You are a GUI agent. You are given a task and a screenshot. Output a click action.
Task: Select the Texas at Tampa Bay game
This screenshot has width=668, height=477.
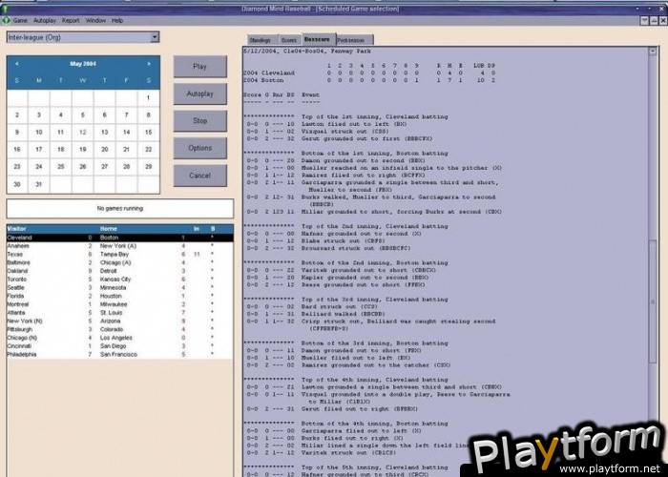(x=119, y=255)
